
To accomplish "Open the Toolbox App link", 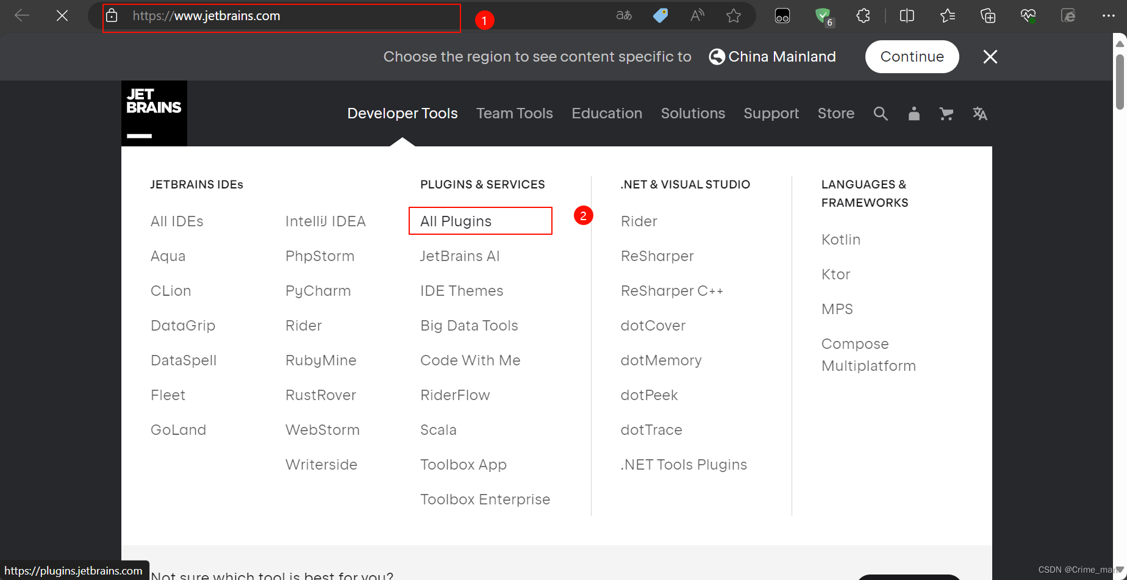I will 463,465.
